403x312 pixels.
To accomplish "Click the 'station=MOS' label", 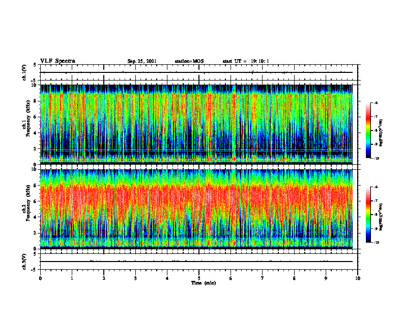I will tap(189, 61).
